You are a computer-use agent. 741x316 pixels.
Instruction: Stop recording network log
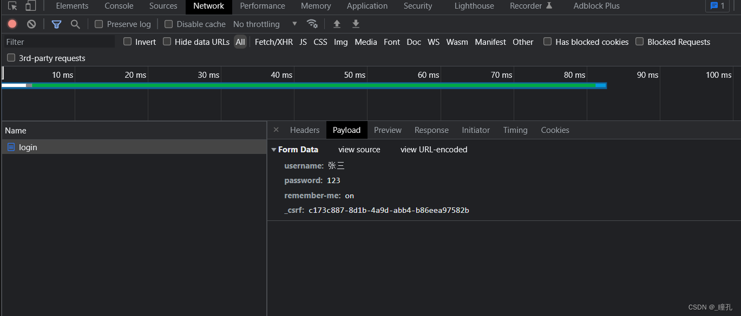(x=12, y=24)
